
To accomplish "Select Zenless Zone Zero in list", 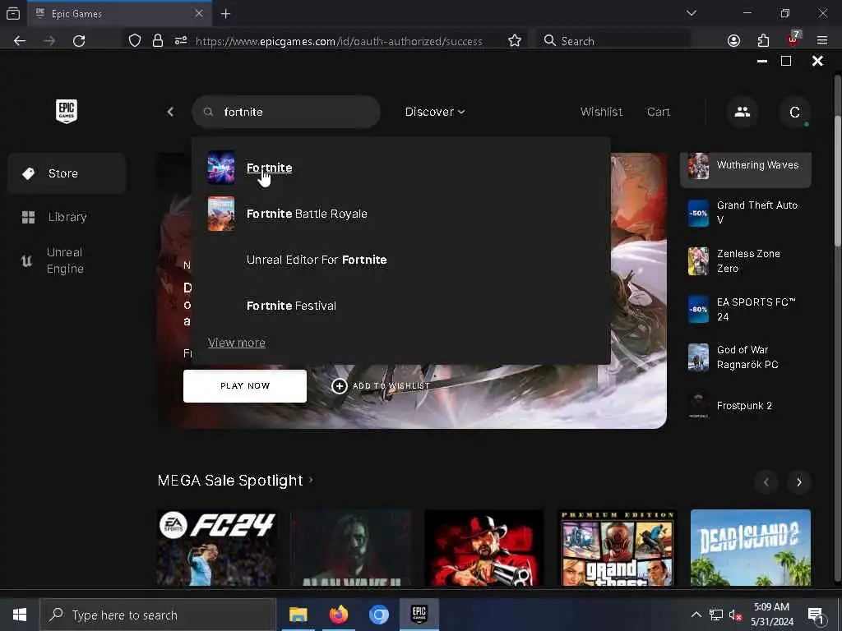I will pos(745,260).
